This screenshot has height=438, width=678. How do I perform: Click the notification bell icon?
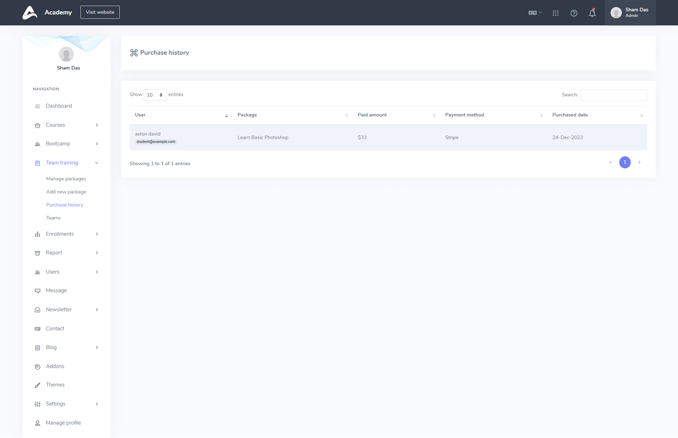[592, 13]
